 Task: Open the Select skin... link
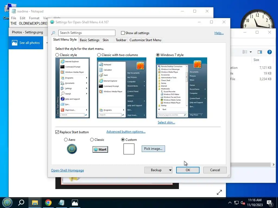tap(166, 122)
